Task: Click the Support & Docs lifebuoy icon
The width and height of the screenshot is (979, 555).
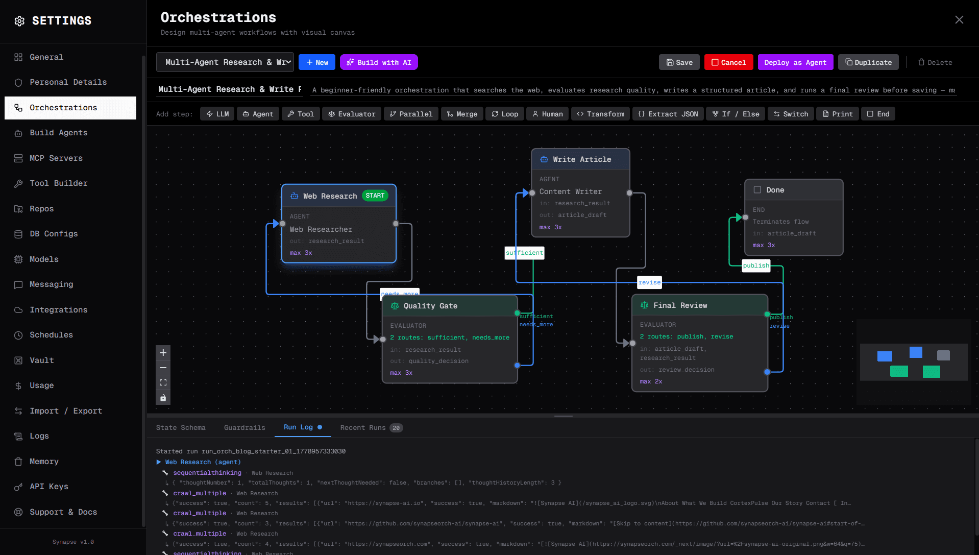Action: tap(18, 512)
